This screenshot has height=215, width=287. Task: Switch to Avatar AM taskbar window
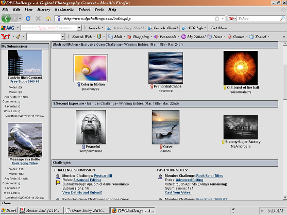tap(41, 210)
